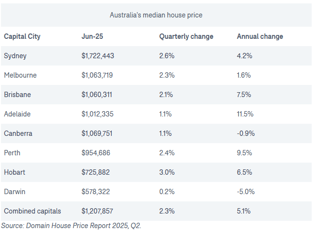317x231 pixels.
Task: Click Adelaide's annual change 11.5%
Action: [245, 114]
